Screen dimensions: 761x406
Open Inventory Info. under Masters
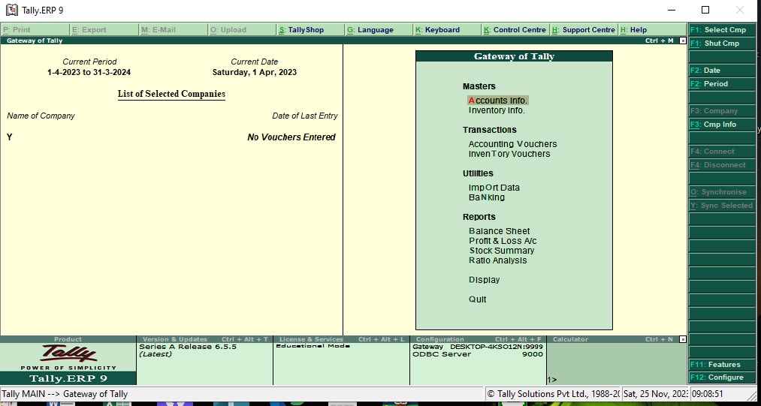497,110
